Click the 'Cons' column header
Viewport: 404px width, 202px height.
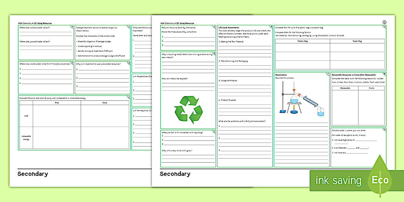(x=105, y=103)
